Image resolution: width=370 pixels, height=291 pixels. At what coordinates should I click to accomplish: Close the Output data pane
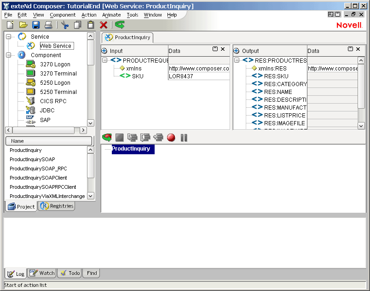(358, 49)
